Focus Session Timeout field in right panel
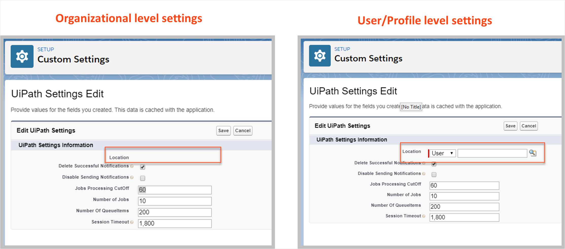The width and height of the screenshot is (565, 249). pos(464,217)
